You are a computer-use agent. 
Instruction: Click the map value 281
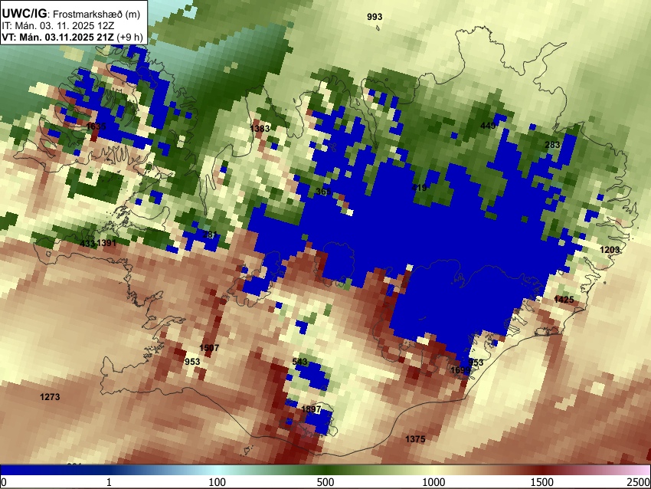[x=210, y=235]
